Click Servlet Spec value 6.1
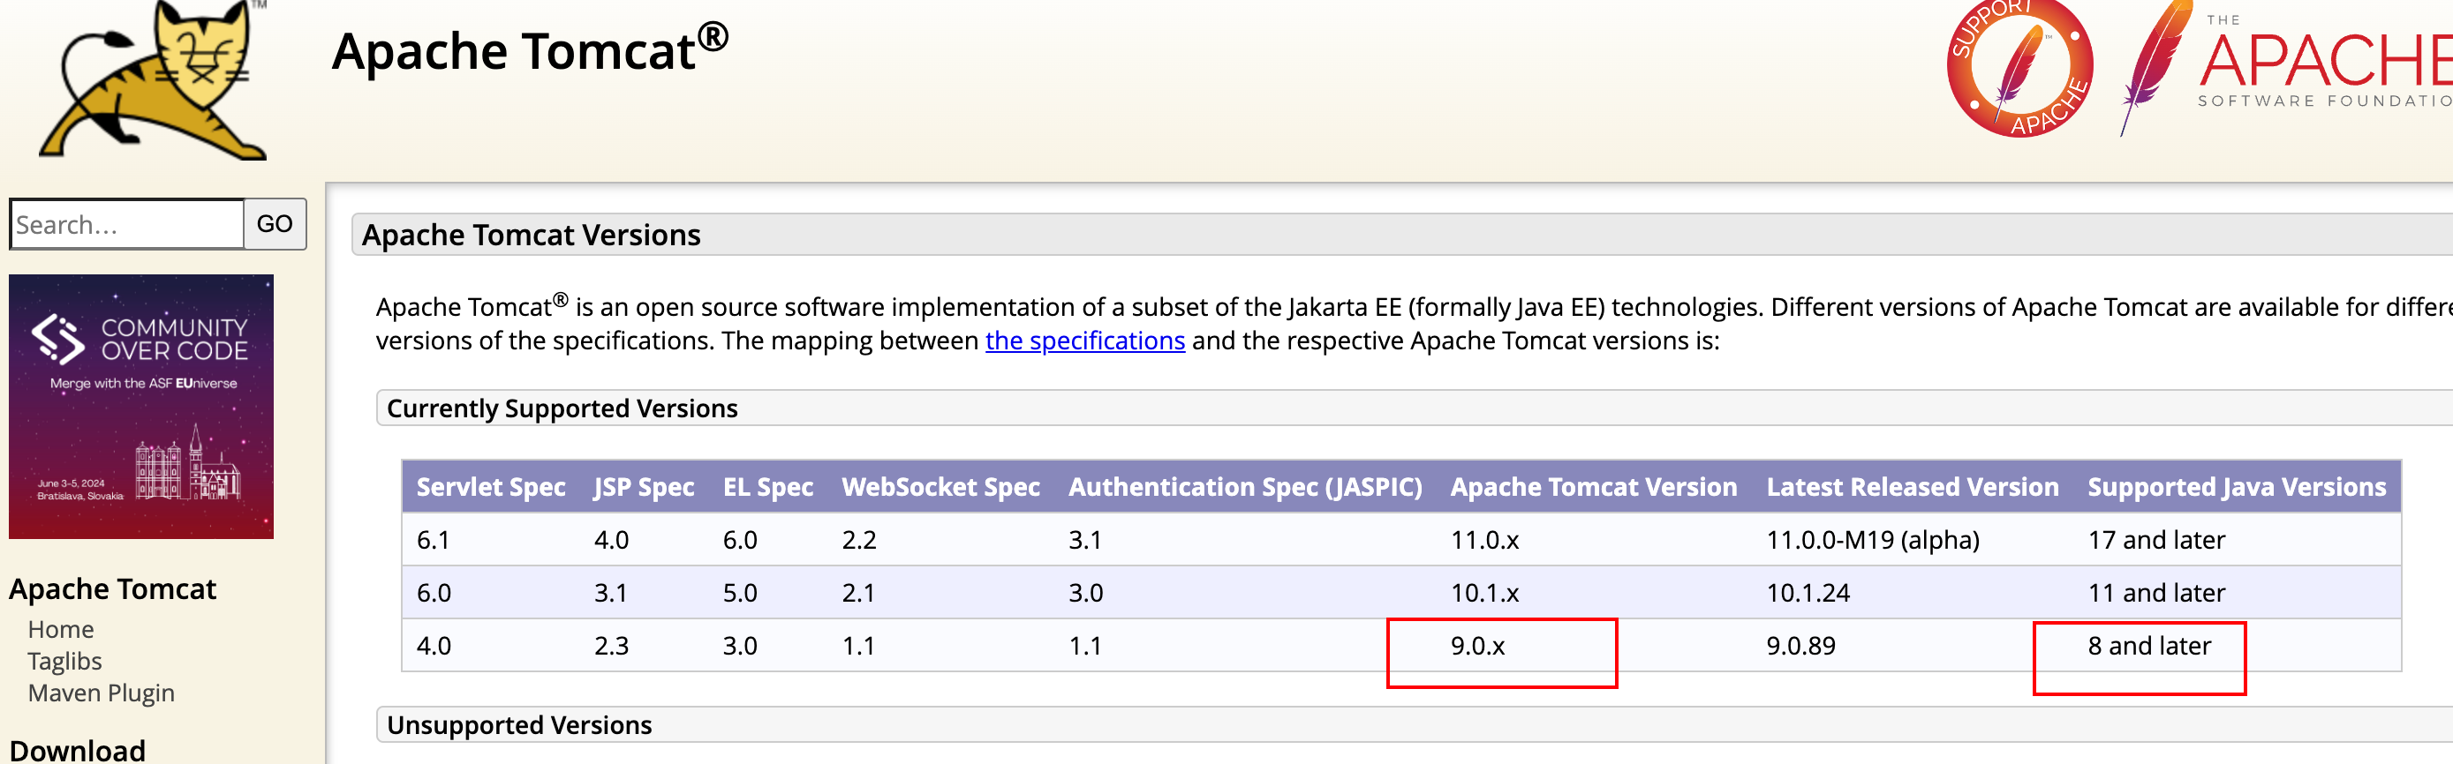Screen dimensions: 2453x764 click(x=433, y=541)
